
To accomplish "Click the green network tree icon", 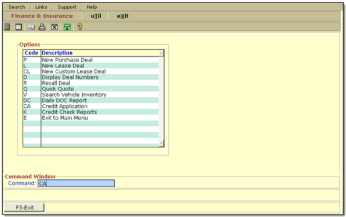I will point(67,27).
